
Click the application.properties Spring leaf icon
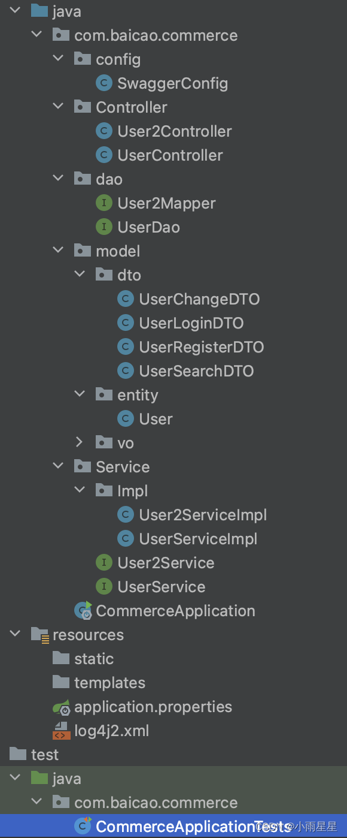tap(61, 707)
